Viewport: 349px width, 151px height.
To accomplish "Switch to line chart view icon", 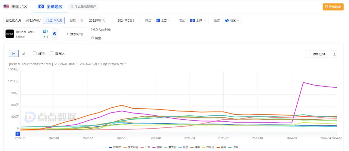I will (14, 54).
